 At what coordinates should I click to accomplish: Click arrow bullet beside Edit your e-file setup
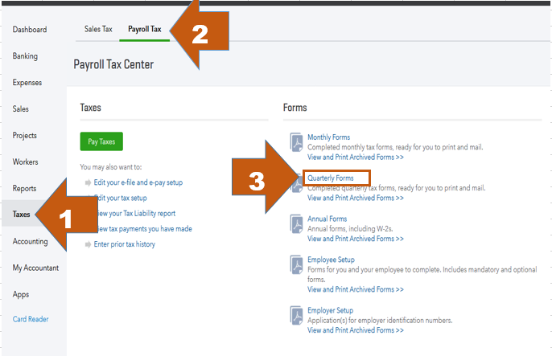[x=88, y=182]
